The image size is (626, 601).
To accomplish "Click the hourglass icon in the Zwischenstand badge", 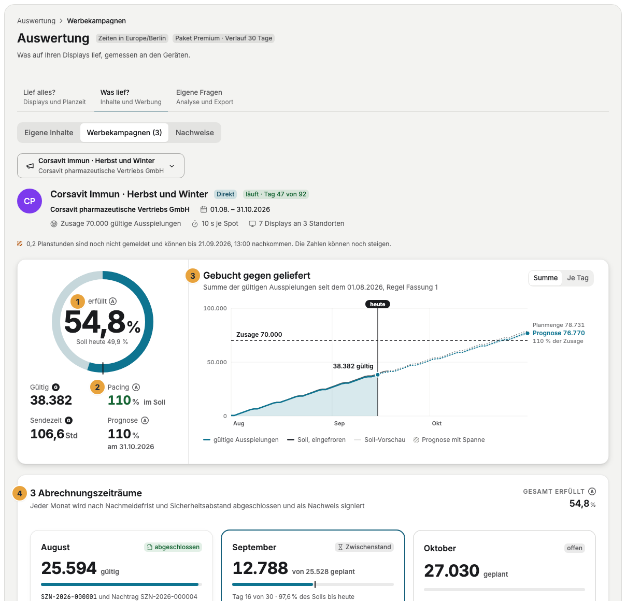I will (340, 547).
